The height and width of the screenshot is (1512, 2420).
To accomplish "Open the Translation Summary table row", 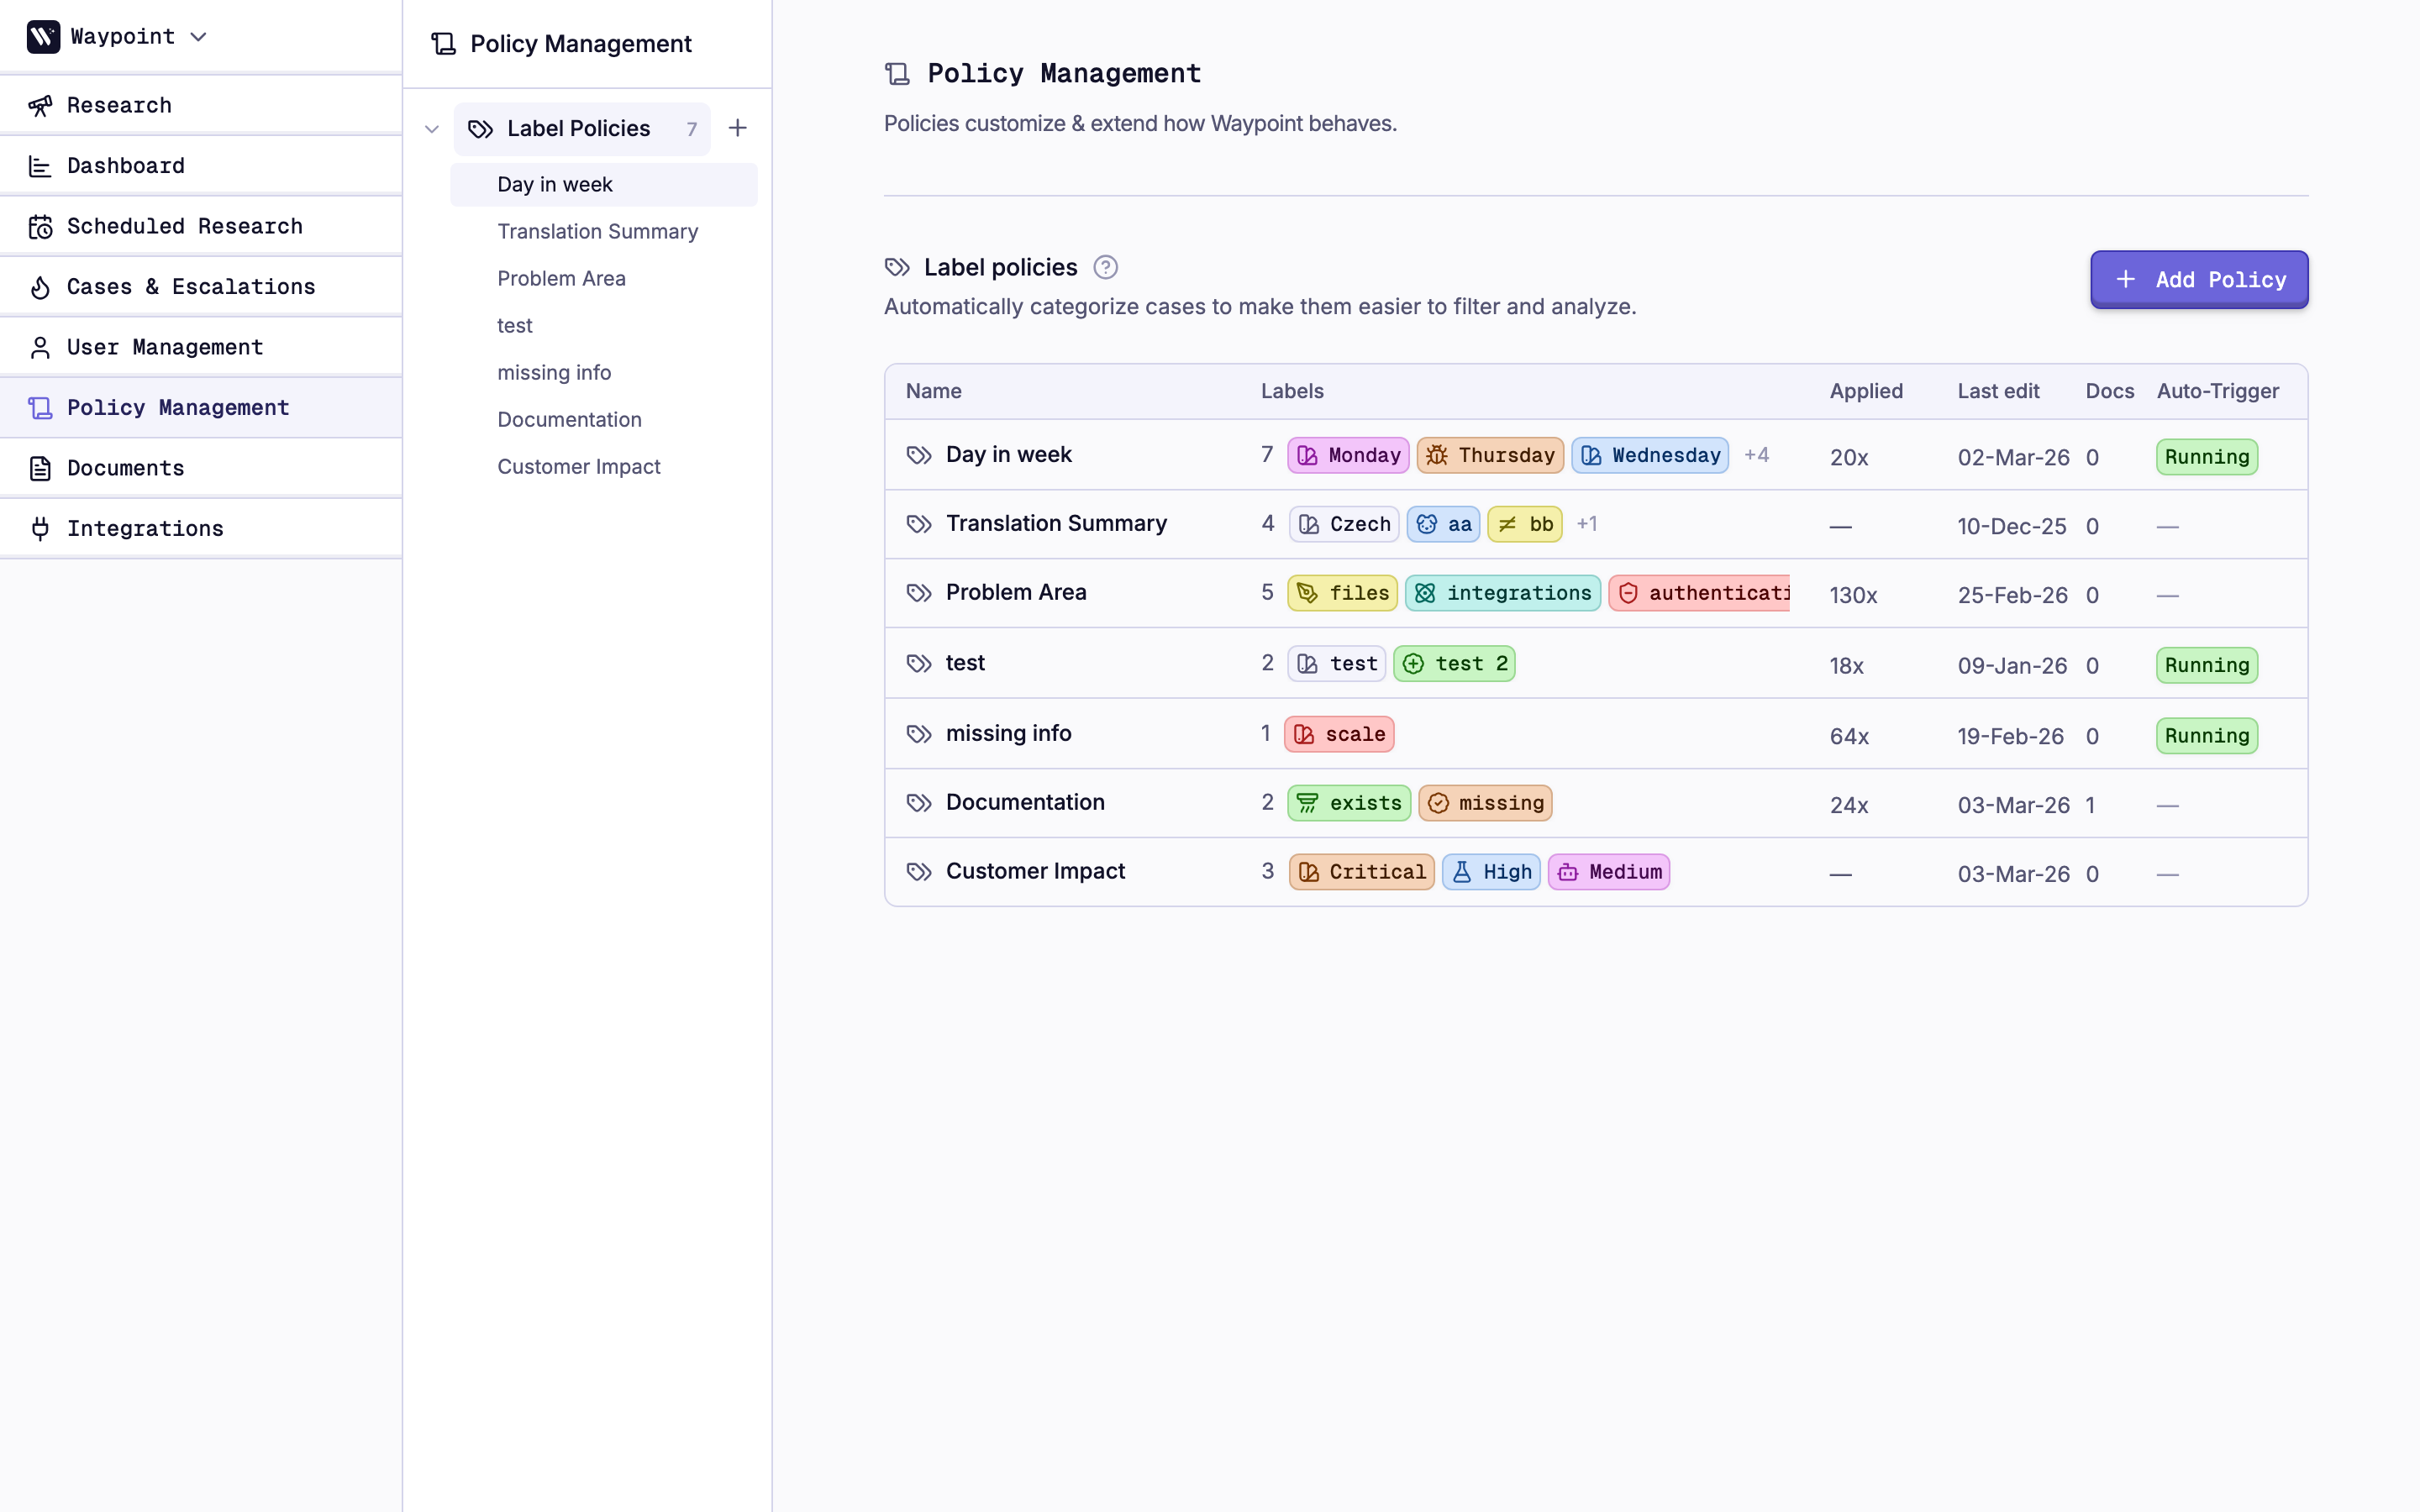I will click(x=1596, y=524).
